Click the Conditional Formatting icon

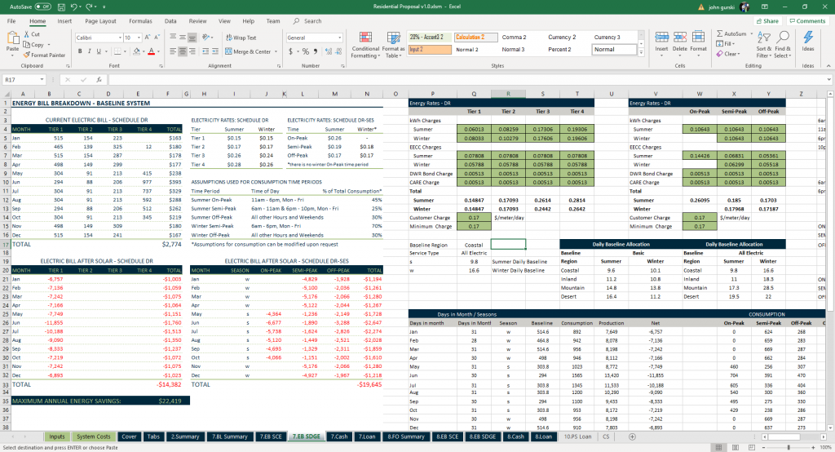(x=364, y=38)
